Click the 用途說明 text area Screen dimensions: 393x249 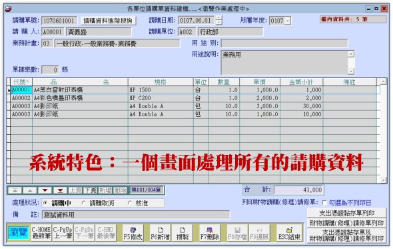coord(284,62)
